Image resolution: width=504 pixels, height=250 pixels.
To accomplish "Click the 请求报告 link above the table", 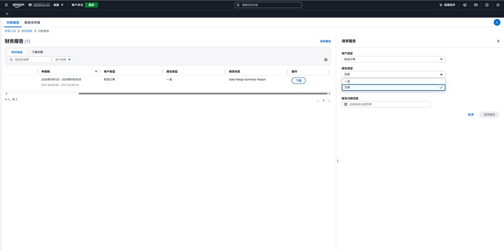I will (x=325, y=41).
